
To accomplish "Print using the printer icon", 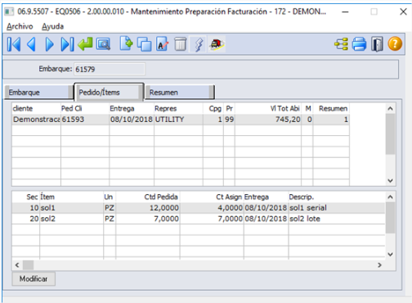I will point(359,44).
